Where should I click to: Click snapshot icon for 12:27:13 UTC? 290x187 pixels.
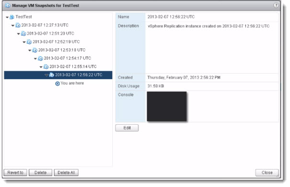[18, 25]
